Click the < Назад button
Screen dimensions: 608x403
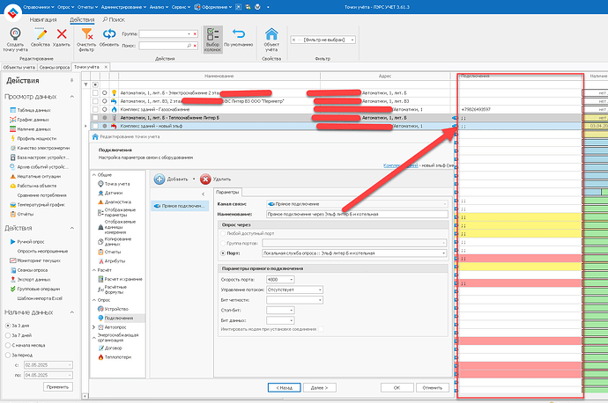(x=284, y=387)
